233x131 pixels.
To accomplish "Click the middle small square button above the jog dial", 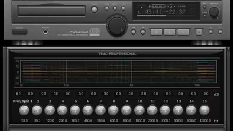I will 115,8.
